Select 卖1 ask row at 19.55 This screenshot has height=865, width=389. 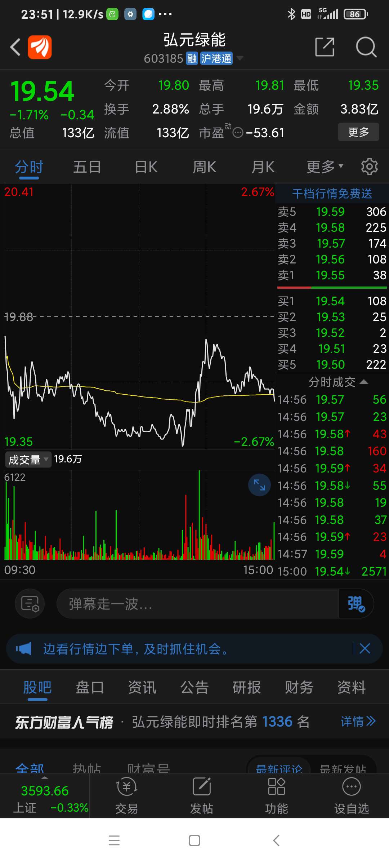[x=332, y=275]
